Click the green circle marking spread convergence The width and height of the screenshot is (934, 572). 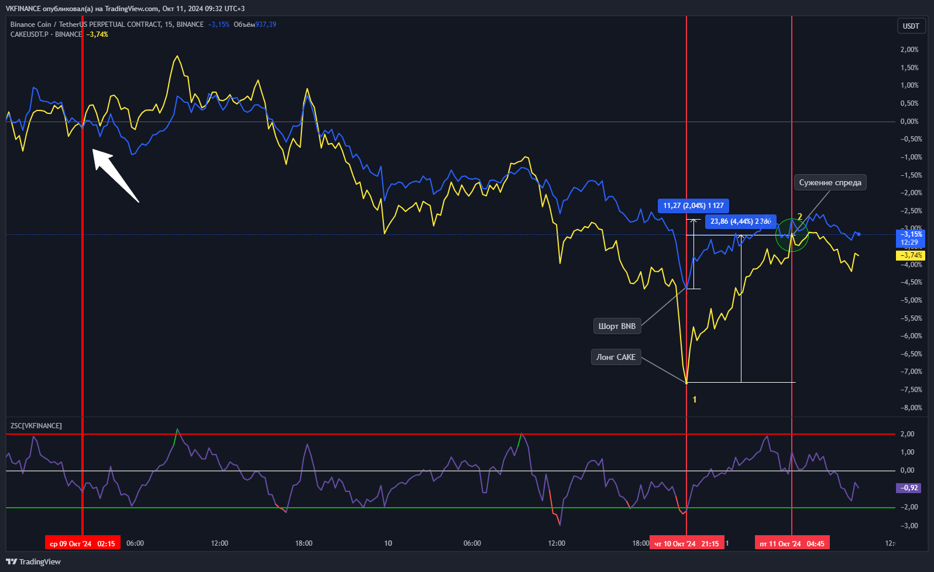(x=792, y=235)
